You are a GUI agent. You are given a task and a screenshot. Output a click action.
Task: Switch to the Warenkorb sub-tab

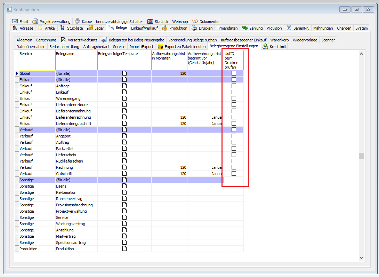279,40
